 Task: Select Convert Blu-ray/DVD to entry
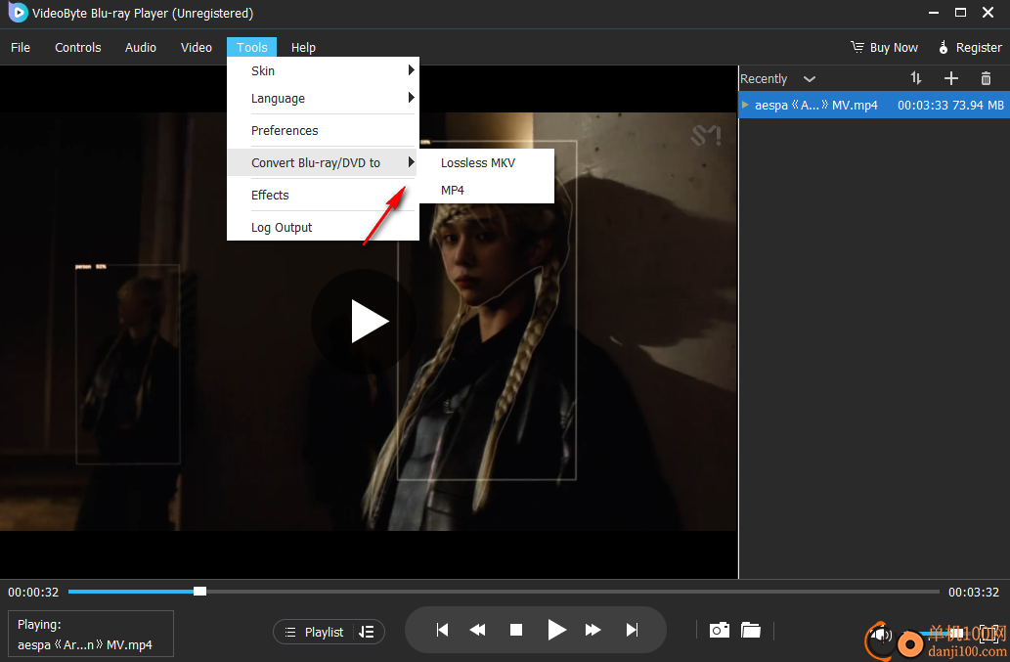coord(323,163)
